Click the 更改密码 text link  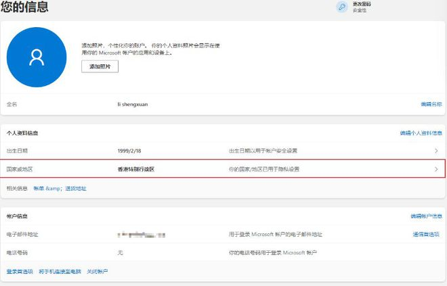point(362,4)
